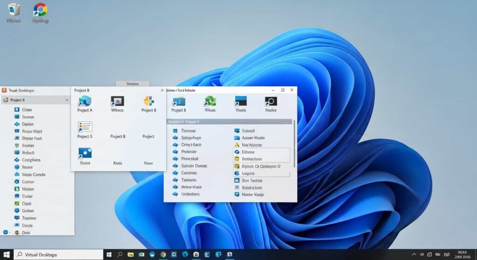
Task: Click the taskbar search magnifier icon
Action: pos(120,254)
